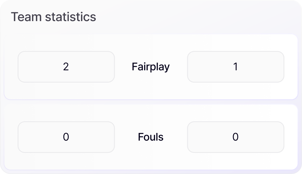Click the Team statistics panel background
This screenshot has height=174, width=302.
(x=205, y=18)
